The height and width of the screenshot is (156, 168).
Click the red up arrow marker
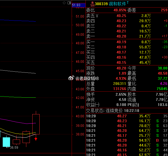coord(36,139)
